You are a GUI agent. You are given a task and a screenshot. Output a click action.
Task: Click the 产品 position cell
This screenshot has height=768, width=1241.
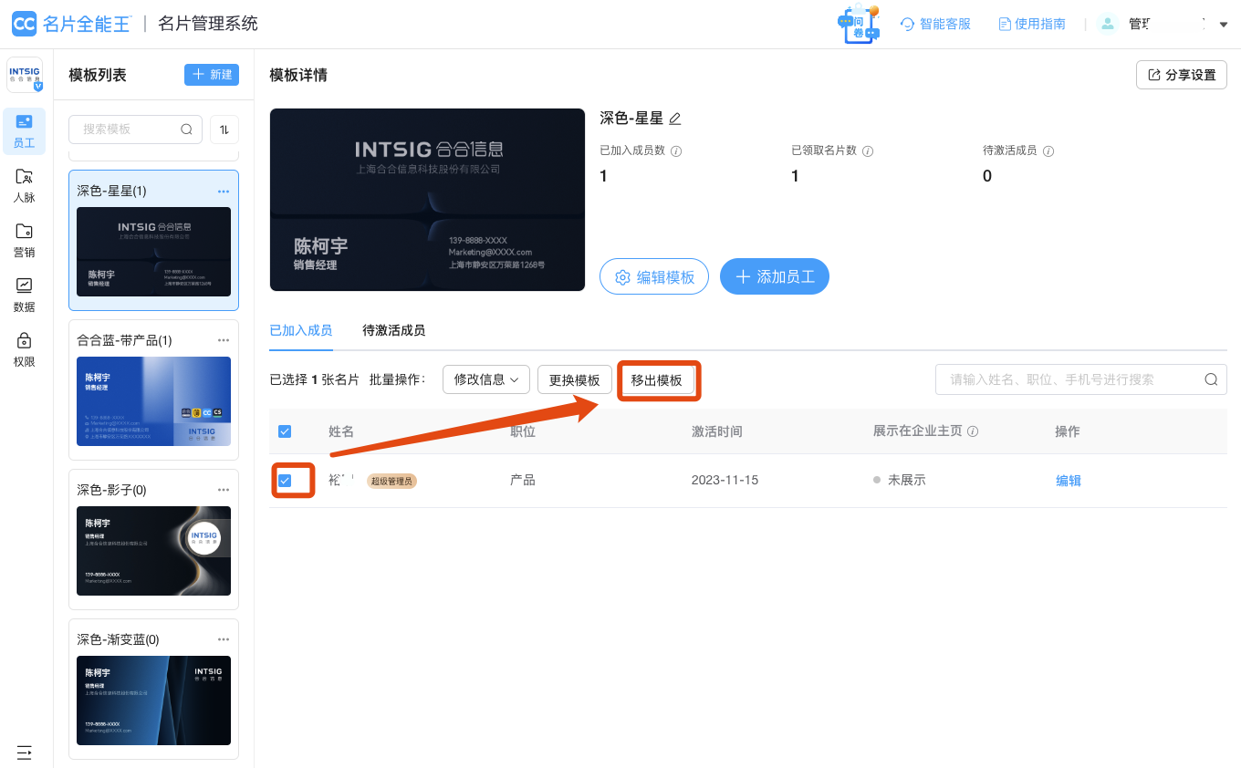coord(523,480)
